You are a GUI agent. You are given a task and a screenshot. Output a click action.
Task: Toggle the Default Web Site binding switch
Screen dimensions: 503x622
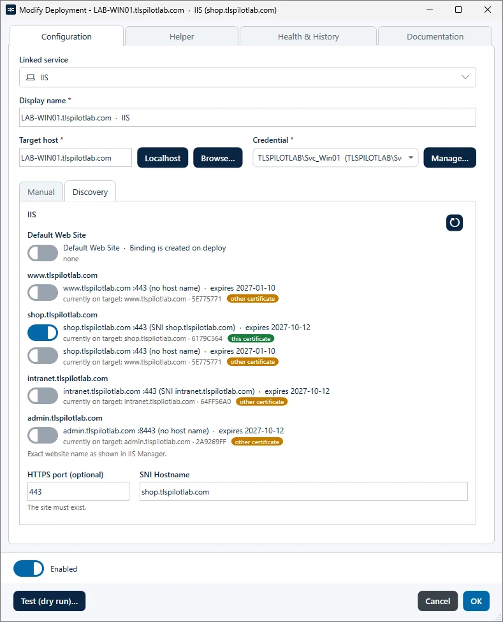pyautogui.click(x=43, y=253)
